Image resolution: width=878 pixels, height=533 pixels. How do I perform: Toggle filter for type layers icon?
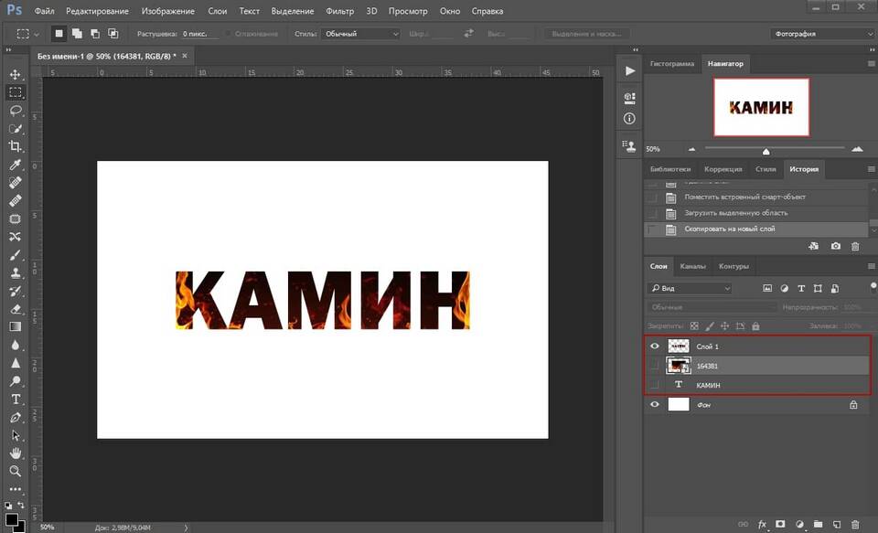[x=801, y=288]
